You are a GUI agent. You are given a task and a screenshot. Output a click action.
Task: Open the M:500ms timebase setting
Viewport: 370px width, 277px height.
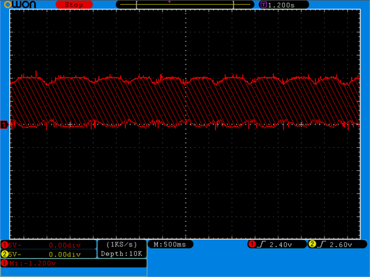pos(170,244)
